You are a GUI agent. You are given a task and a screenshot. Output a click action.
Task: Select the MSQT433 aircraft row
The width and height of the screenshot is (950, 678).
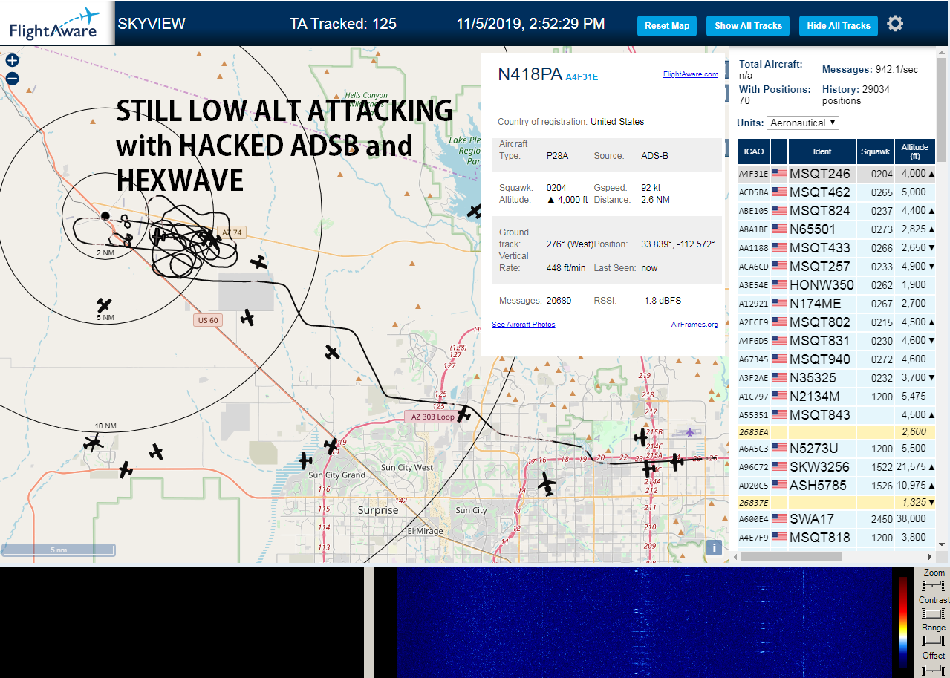coord(837,248)
